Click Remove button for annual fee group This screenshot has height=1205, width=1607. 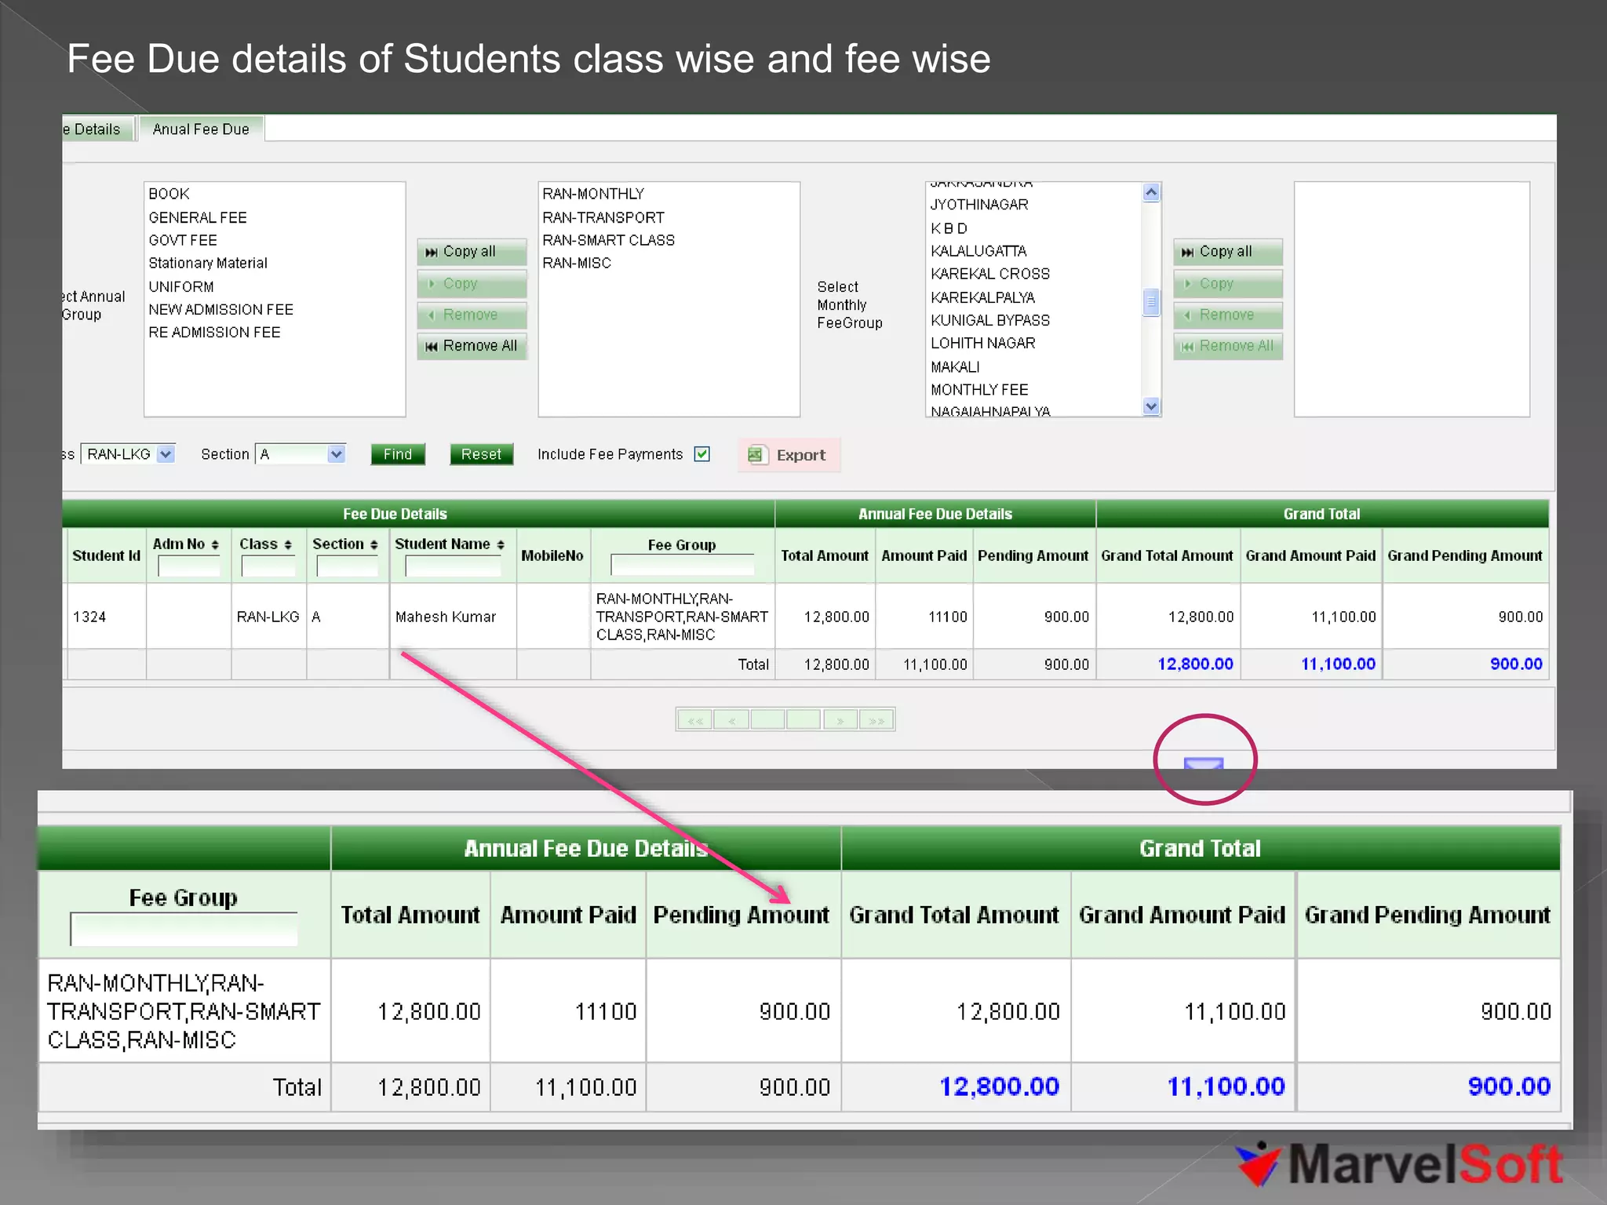[x=472, y=315]
